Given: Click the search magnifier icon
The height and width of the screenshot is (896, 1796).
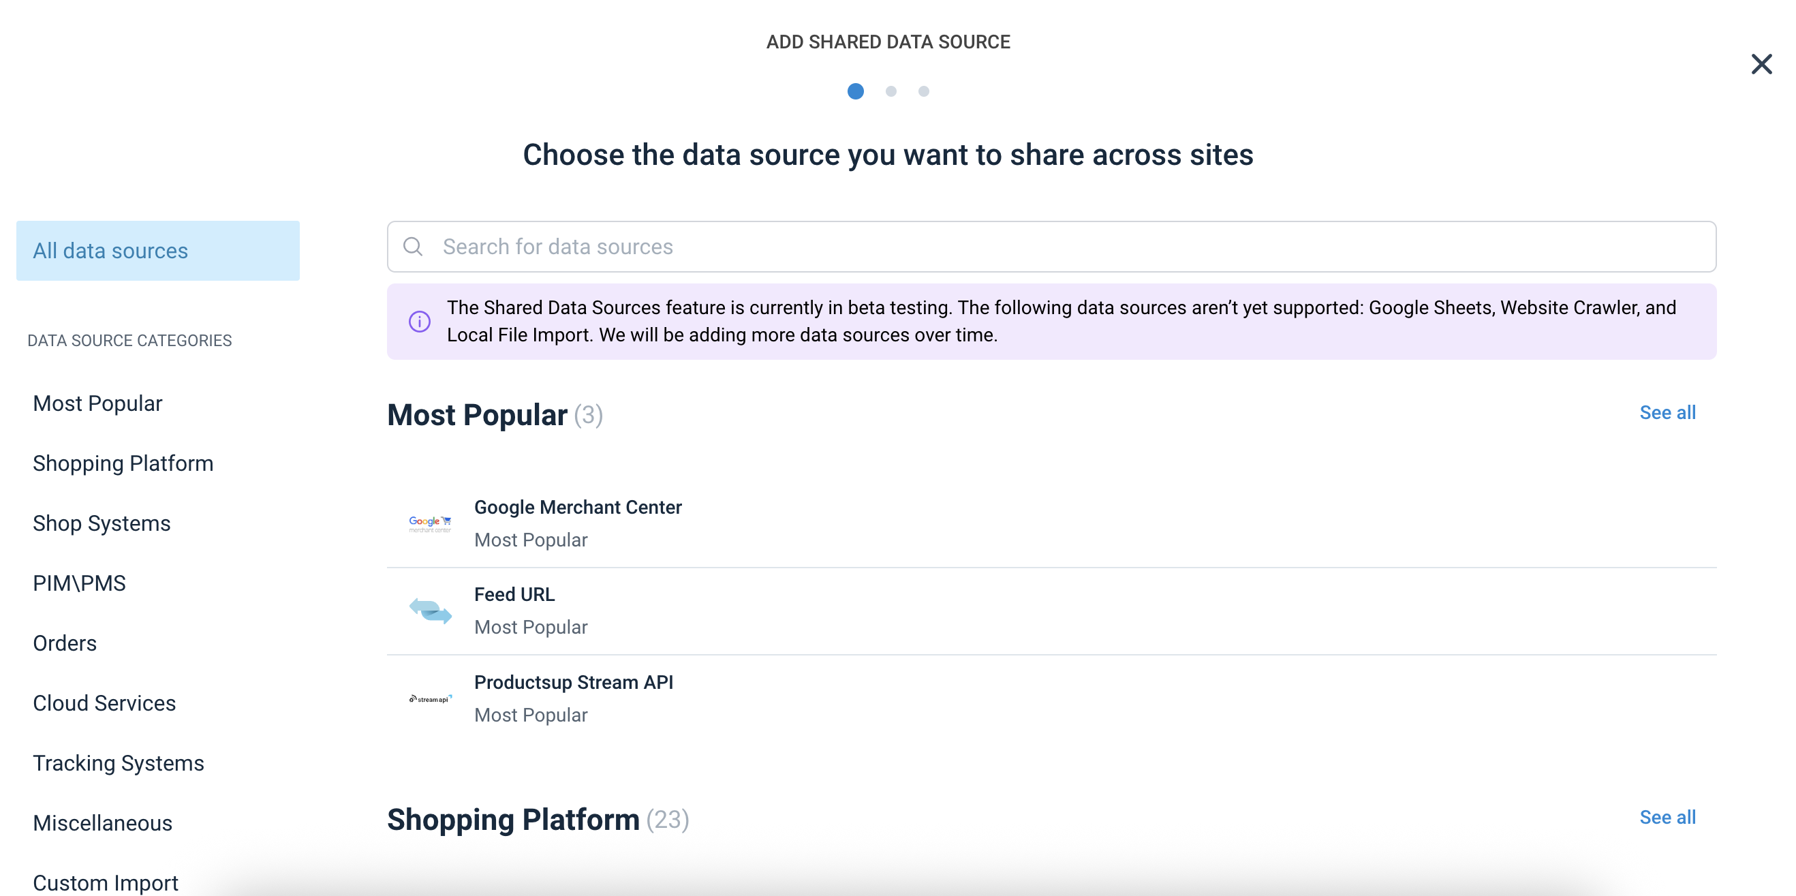Looking at the screenshot, I should [413, 246].
